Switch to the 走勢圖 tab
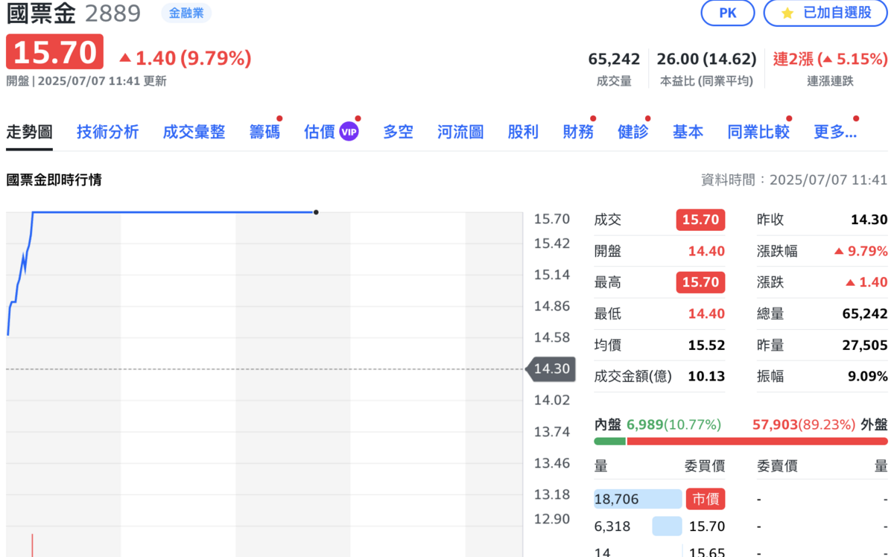Viewport: 894px width, 557px height. (29, 132)
